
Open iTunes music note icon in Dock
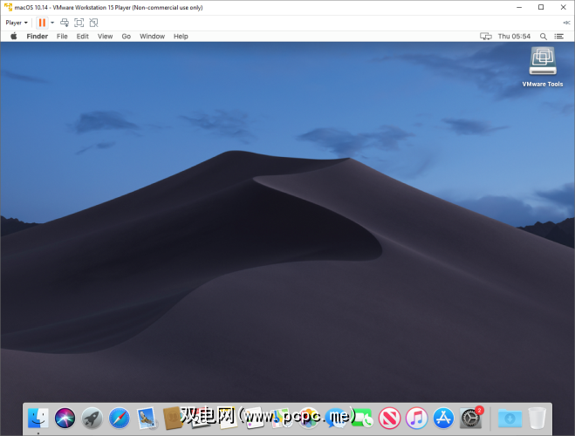point(416,418)
